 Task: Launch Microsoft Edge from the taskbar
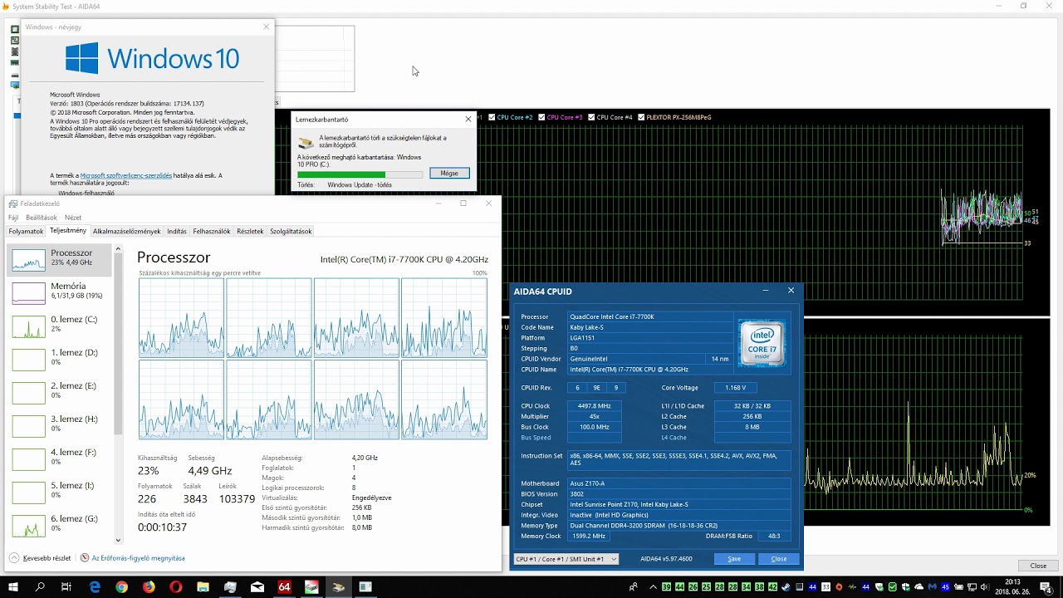coord(95,586)
